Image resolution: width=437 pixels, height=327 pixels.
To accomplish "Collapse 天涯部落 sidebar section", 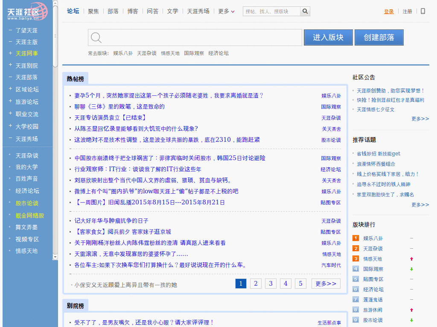I will click(x=10, y=77).
